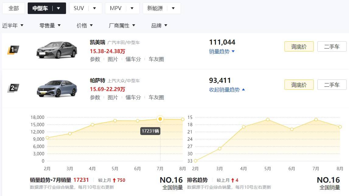Viewport: 349px width, 196px height.
Task: Open the 品牌 filter dropdown
Action: [x=159, y=25]
